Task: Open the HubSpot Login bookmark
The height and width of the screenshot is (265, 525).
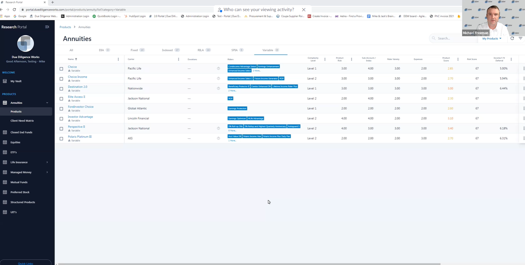Action: [x=135, y=16]
